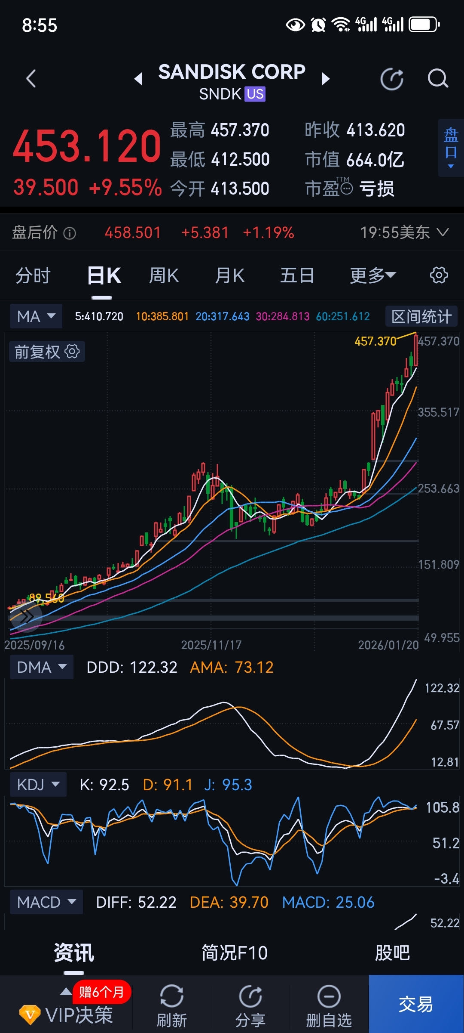Tap info icon beside 盘后价
The height and width of the screenshot is (1033, 464).
pos(70,233)
